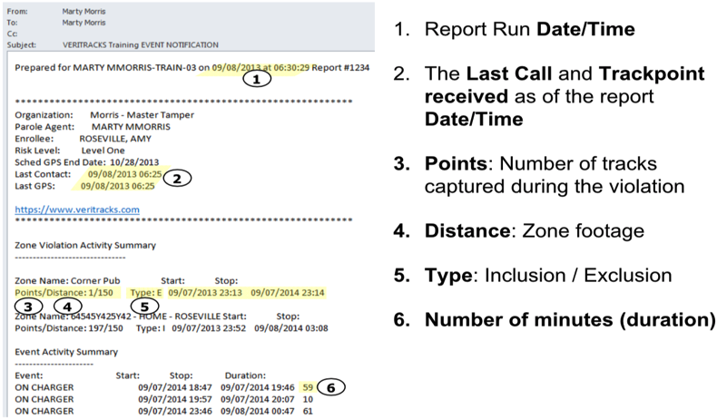Click the highlighted duration value 59
This screenshot has height=419, width=727.
point(309,386)
